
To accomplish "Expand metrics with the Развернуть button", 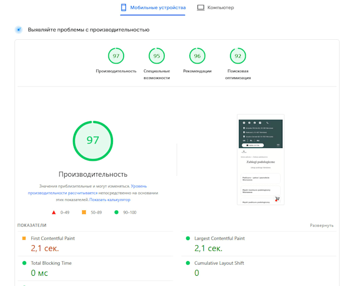I will (x=322, y=225).
